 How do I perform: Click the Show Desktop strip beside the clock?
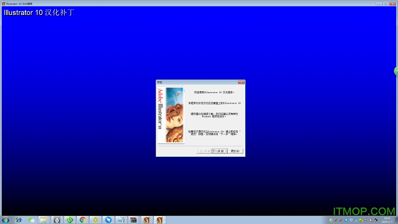coord(397,220)
